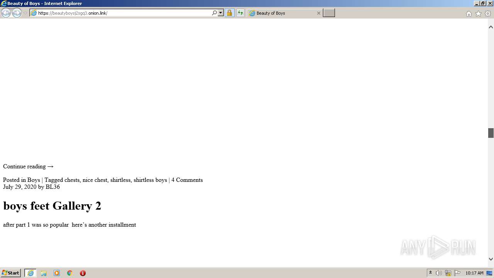Viewport: 494px width, 278px height.
Task: Click the refresh page icon
Action: click(x=240, y=13)
